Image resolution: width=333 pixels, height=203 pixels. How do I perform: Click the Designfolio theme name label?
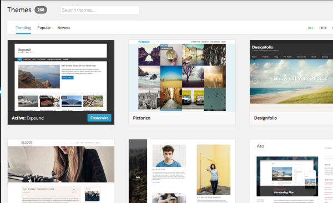(x=265, y=118)
